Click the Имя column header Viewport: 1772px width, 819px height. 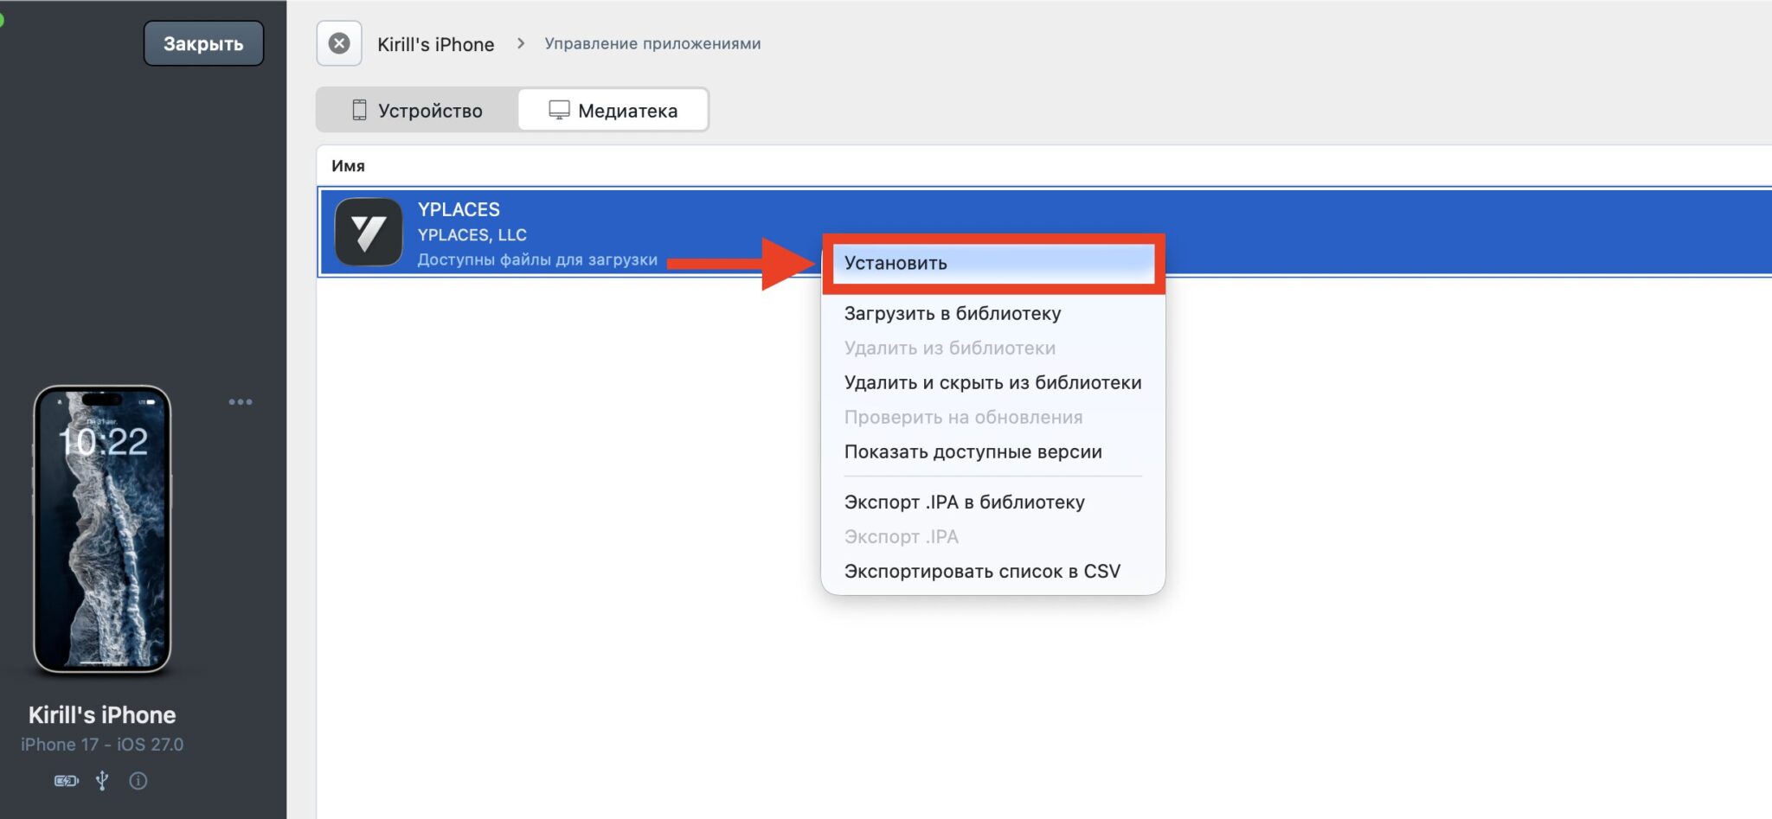[348, 165]
